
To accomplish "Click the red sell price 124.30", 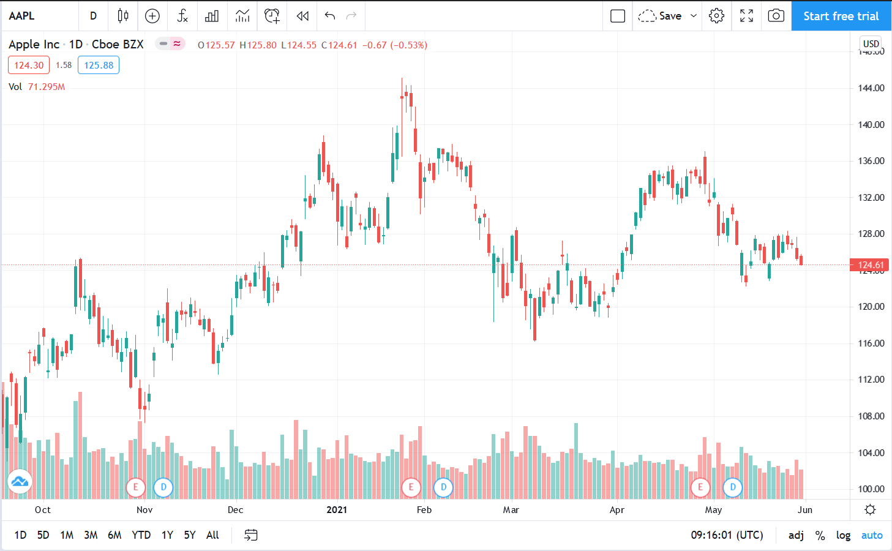I will pyautogui.click(x=29, y=65).
